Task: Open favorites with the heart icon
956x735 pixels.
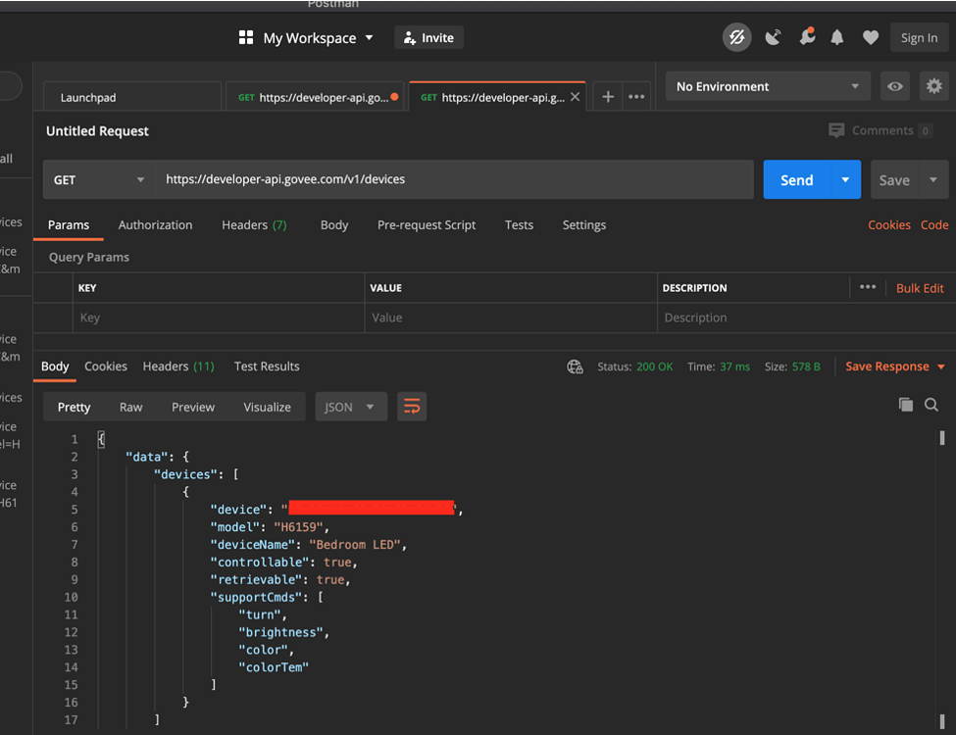Action: [x=870, y=37]
